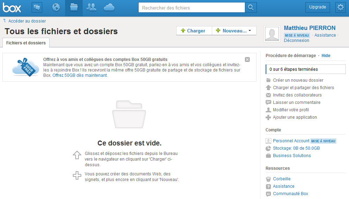The height and width of the screenshot is (199, 349).
Task: Click briefcase icon beside Business Solutions
Action: point(268,156)
